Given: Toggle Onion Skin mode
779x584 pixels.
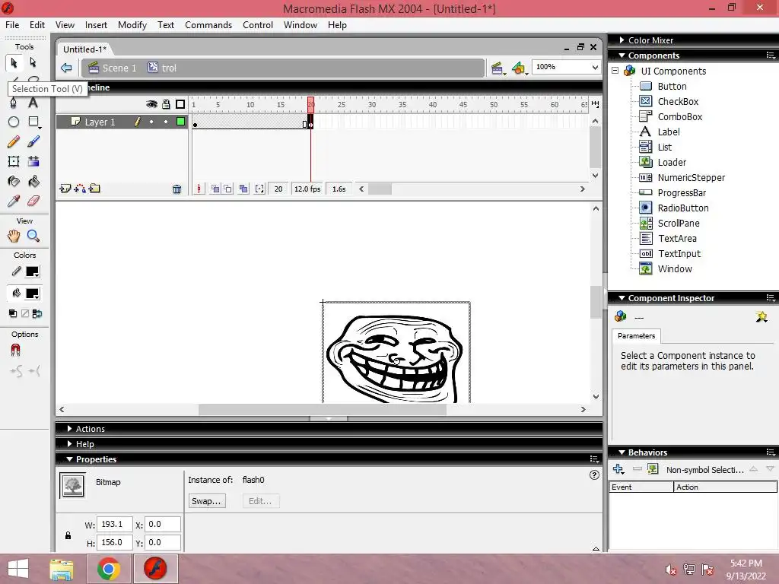Looking at the screenshot, I should [x=215, y=189].
